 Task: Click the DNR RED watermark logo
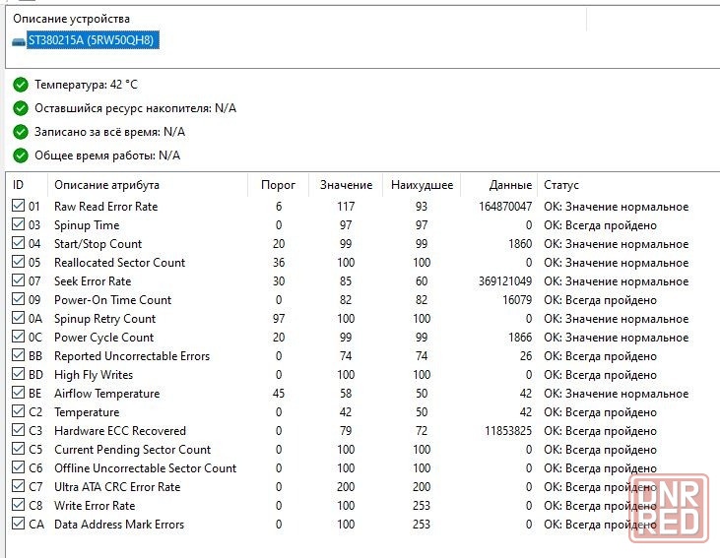pyautogui.click(x=669, y=509)
